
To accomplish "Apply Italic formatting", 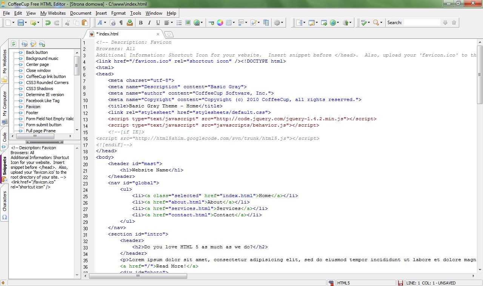I will click(x=149, y=23).
